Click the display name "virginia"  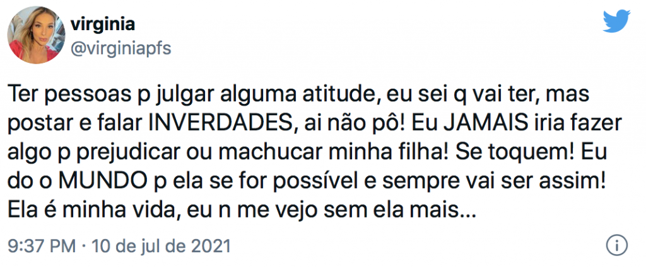(x=103, y=25)
